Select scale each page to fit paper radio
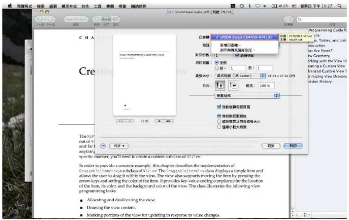Screen dimensions: 349x220 pyautogui.click(x=219, y=122)
